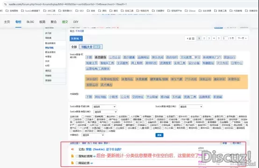
Task: Filter by 网上购物 category tag
Action: coord(137,63)
